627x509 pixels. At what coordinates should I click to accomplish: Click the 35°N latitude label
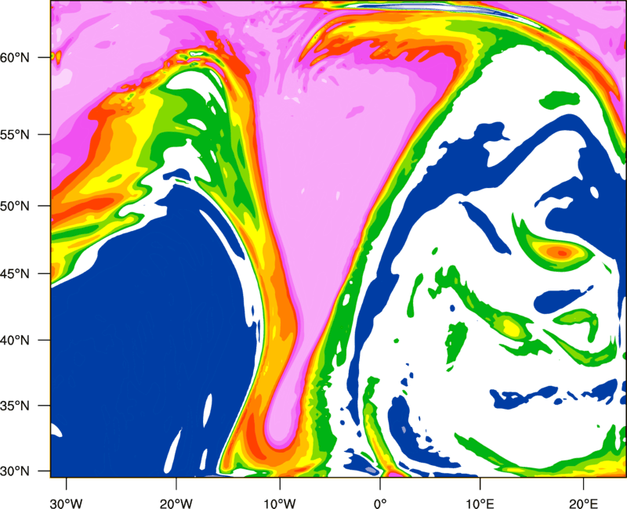click(15, 406)
